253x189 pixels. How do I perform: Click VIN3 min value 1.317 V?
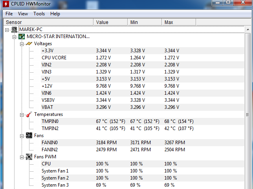[137, 72]
